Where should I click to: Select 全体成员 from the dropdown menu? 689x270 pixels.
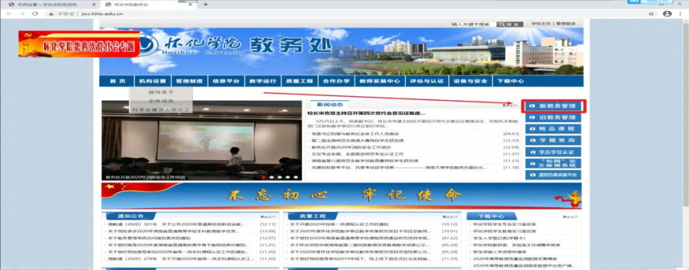click(x=161, y=101)
